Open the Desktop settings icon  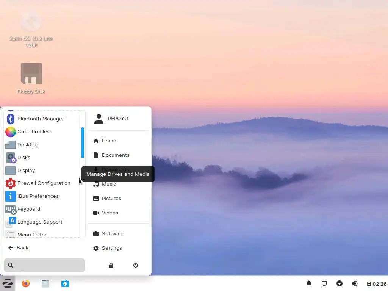(x=10, y=144)
